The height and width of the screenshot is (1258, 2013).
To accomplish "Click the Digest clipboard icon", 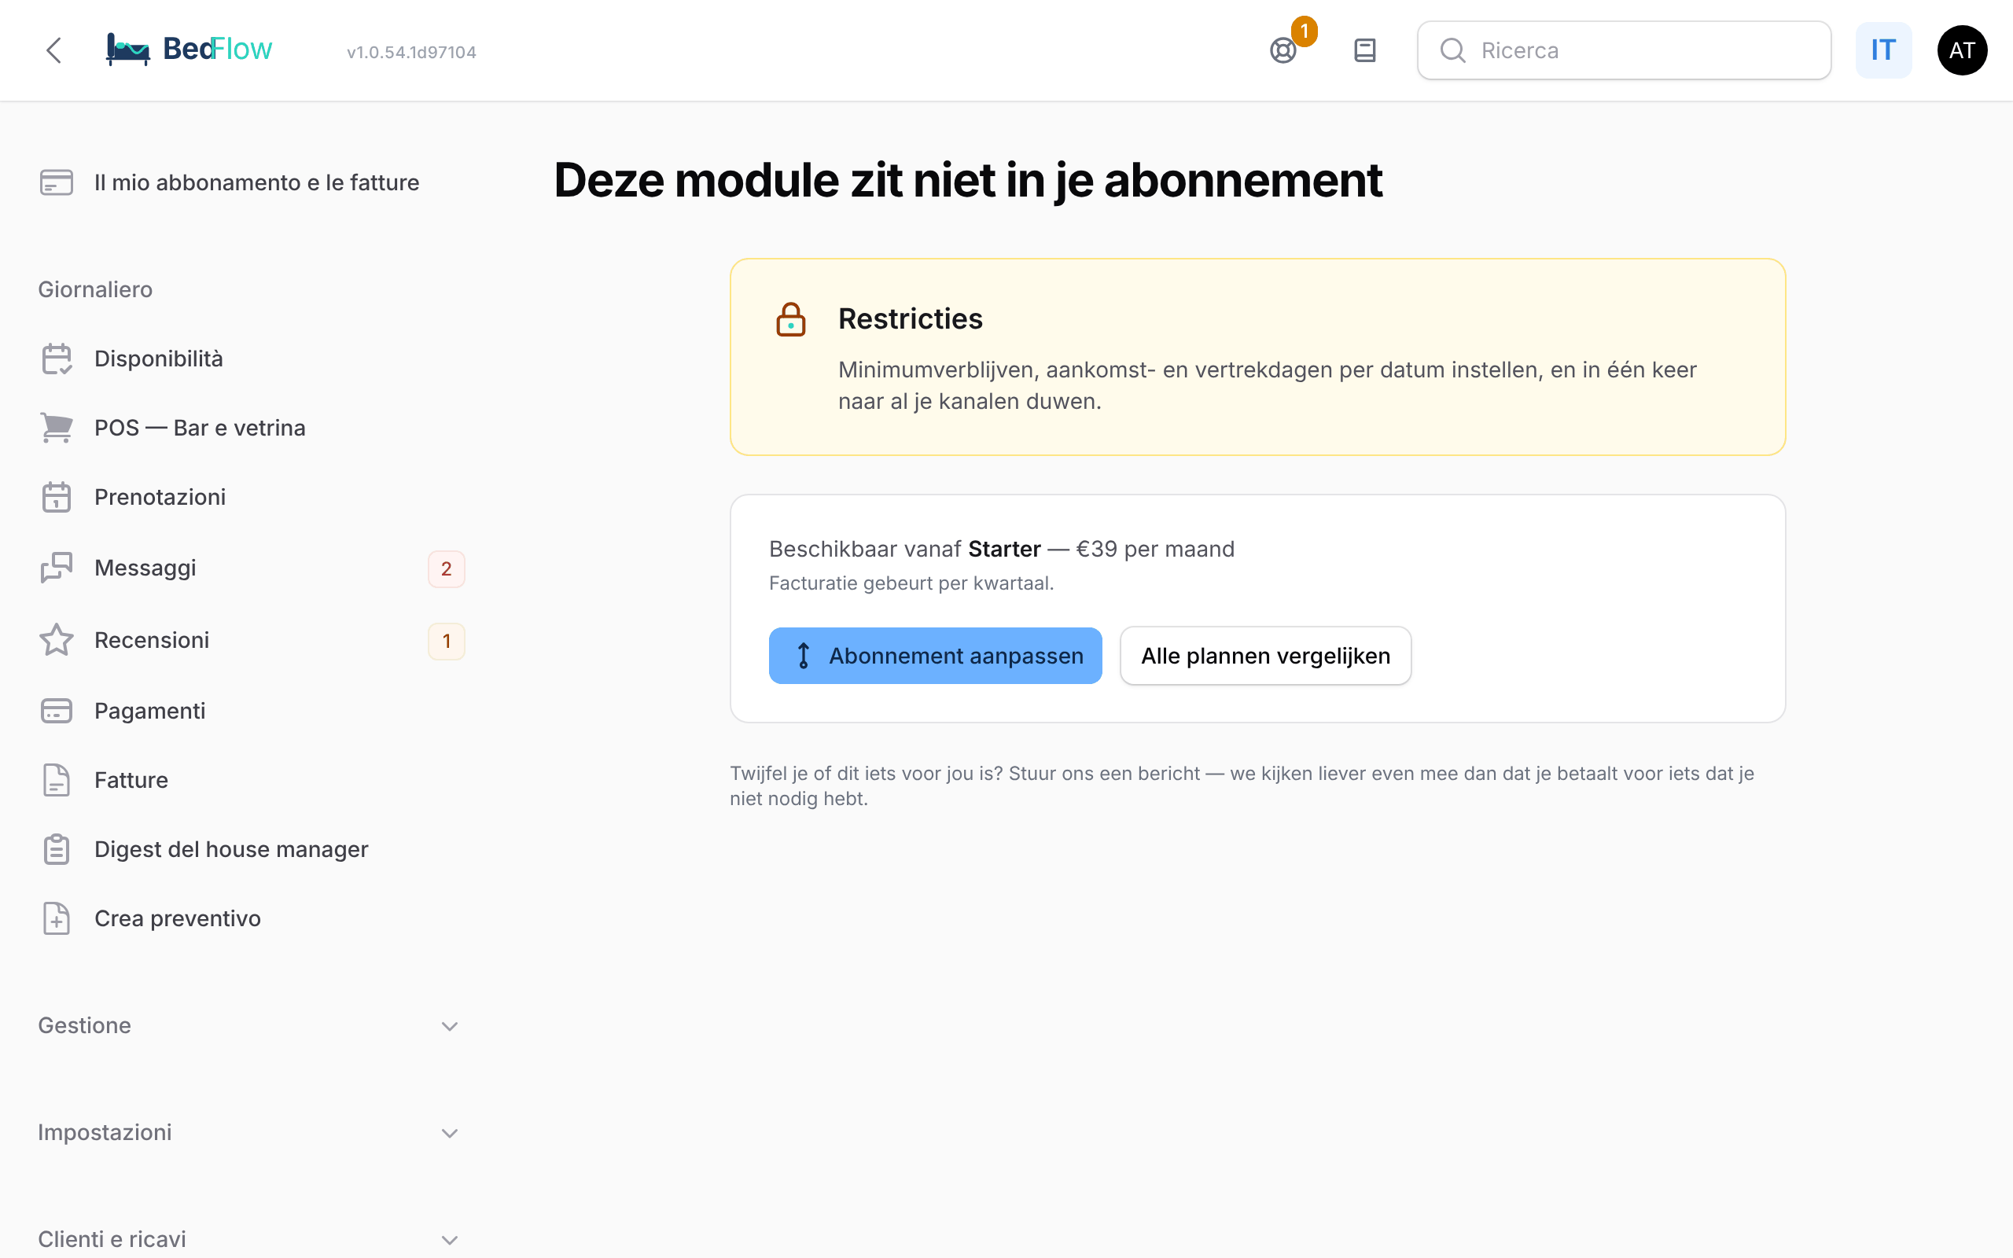I will coord(57,848).
